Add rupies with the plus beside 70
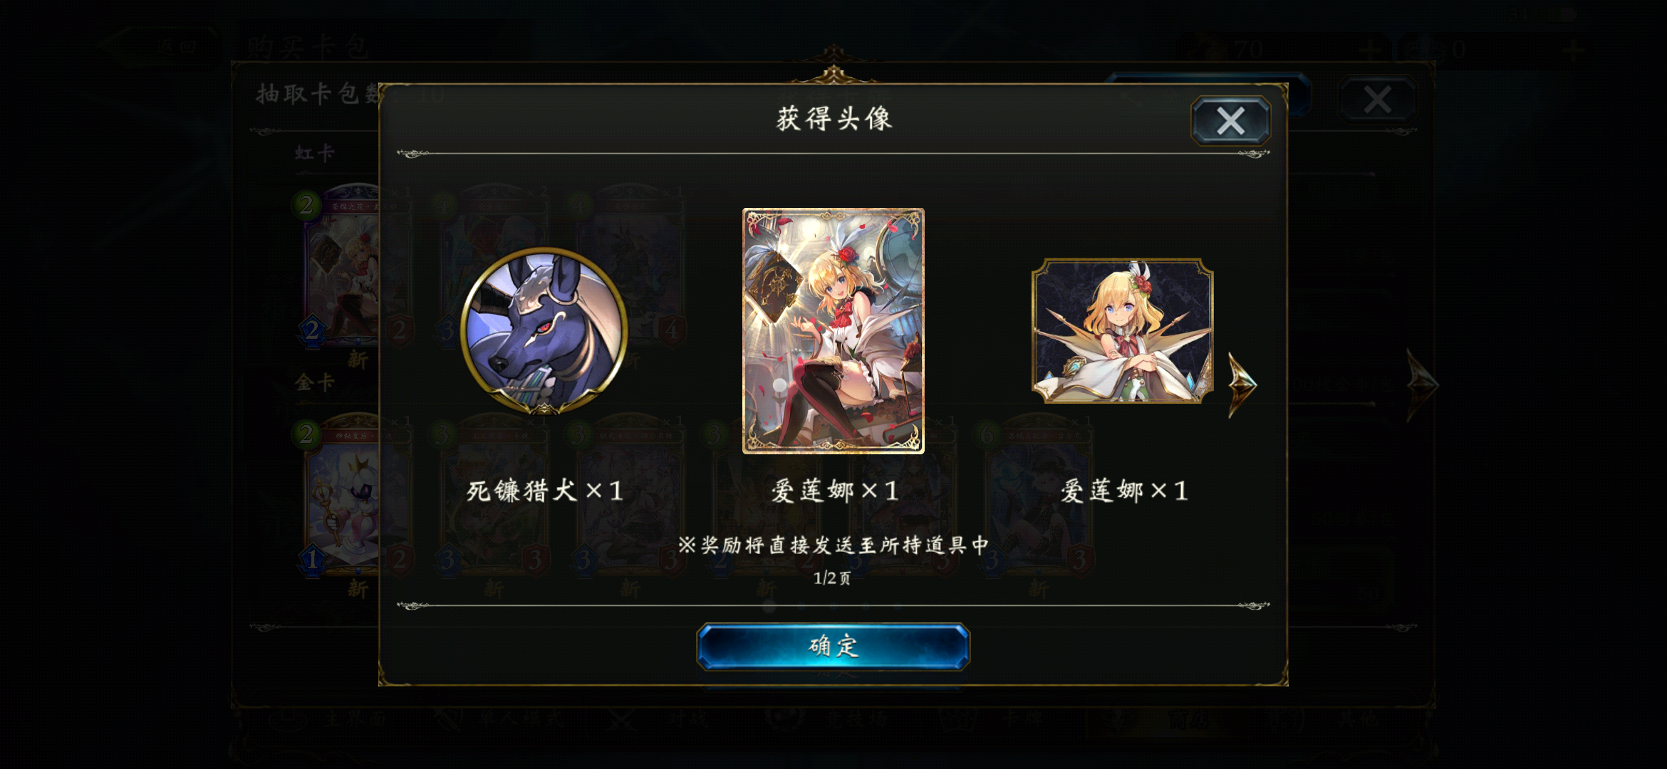The width and height of the screenshot is (1667, 769). coord(1370,50)
